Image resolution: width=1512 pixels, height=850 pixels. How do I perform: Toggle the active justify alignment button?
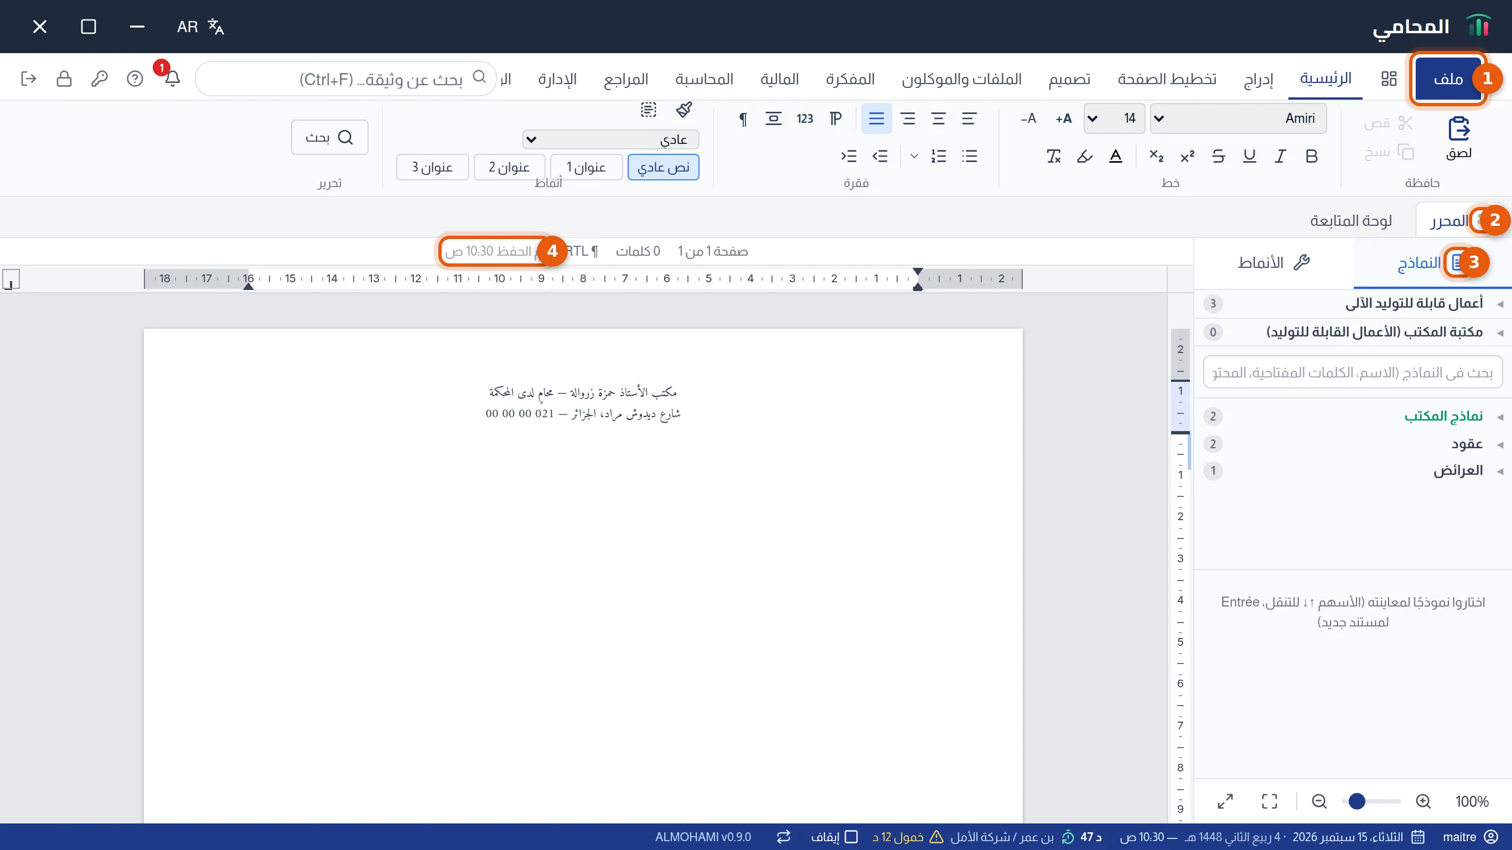pyautogui.click(x=876, y=118)
